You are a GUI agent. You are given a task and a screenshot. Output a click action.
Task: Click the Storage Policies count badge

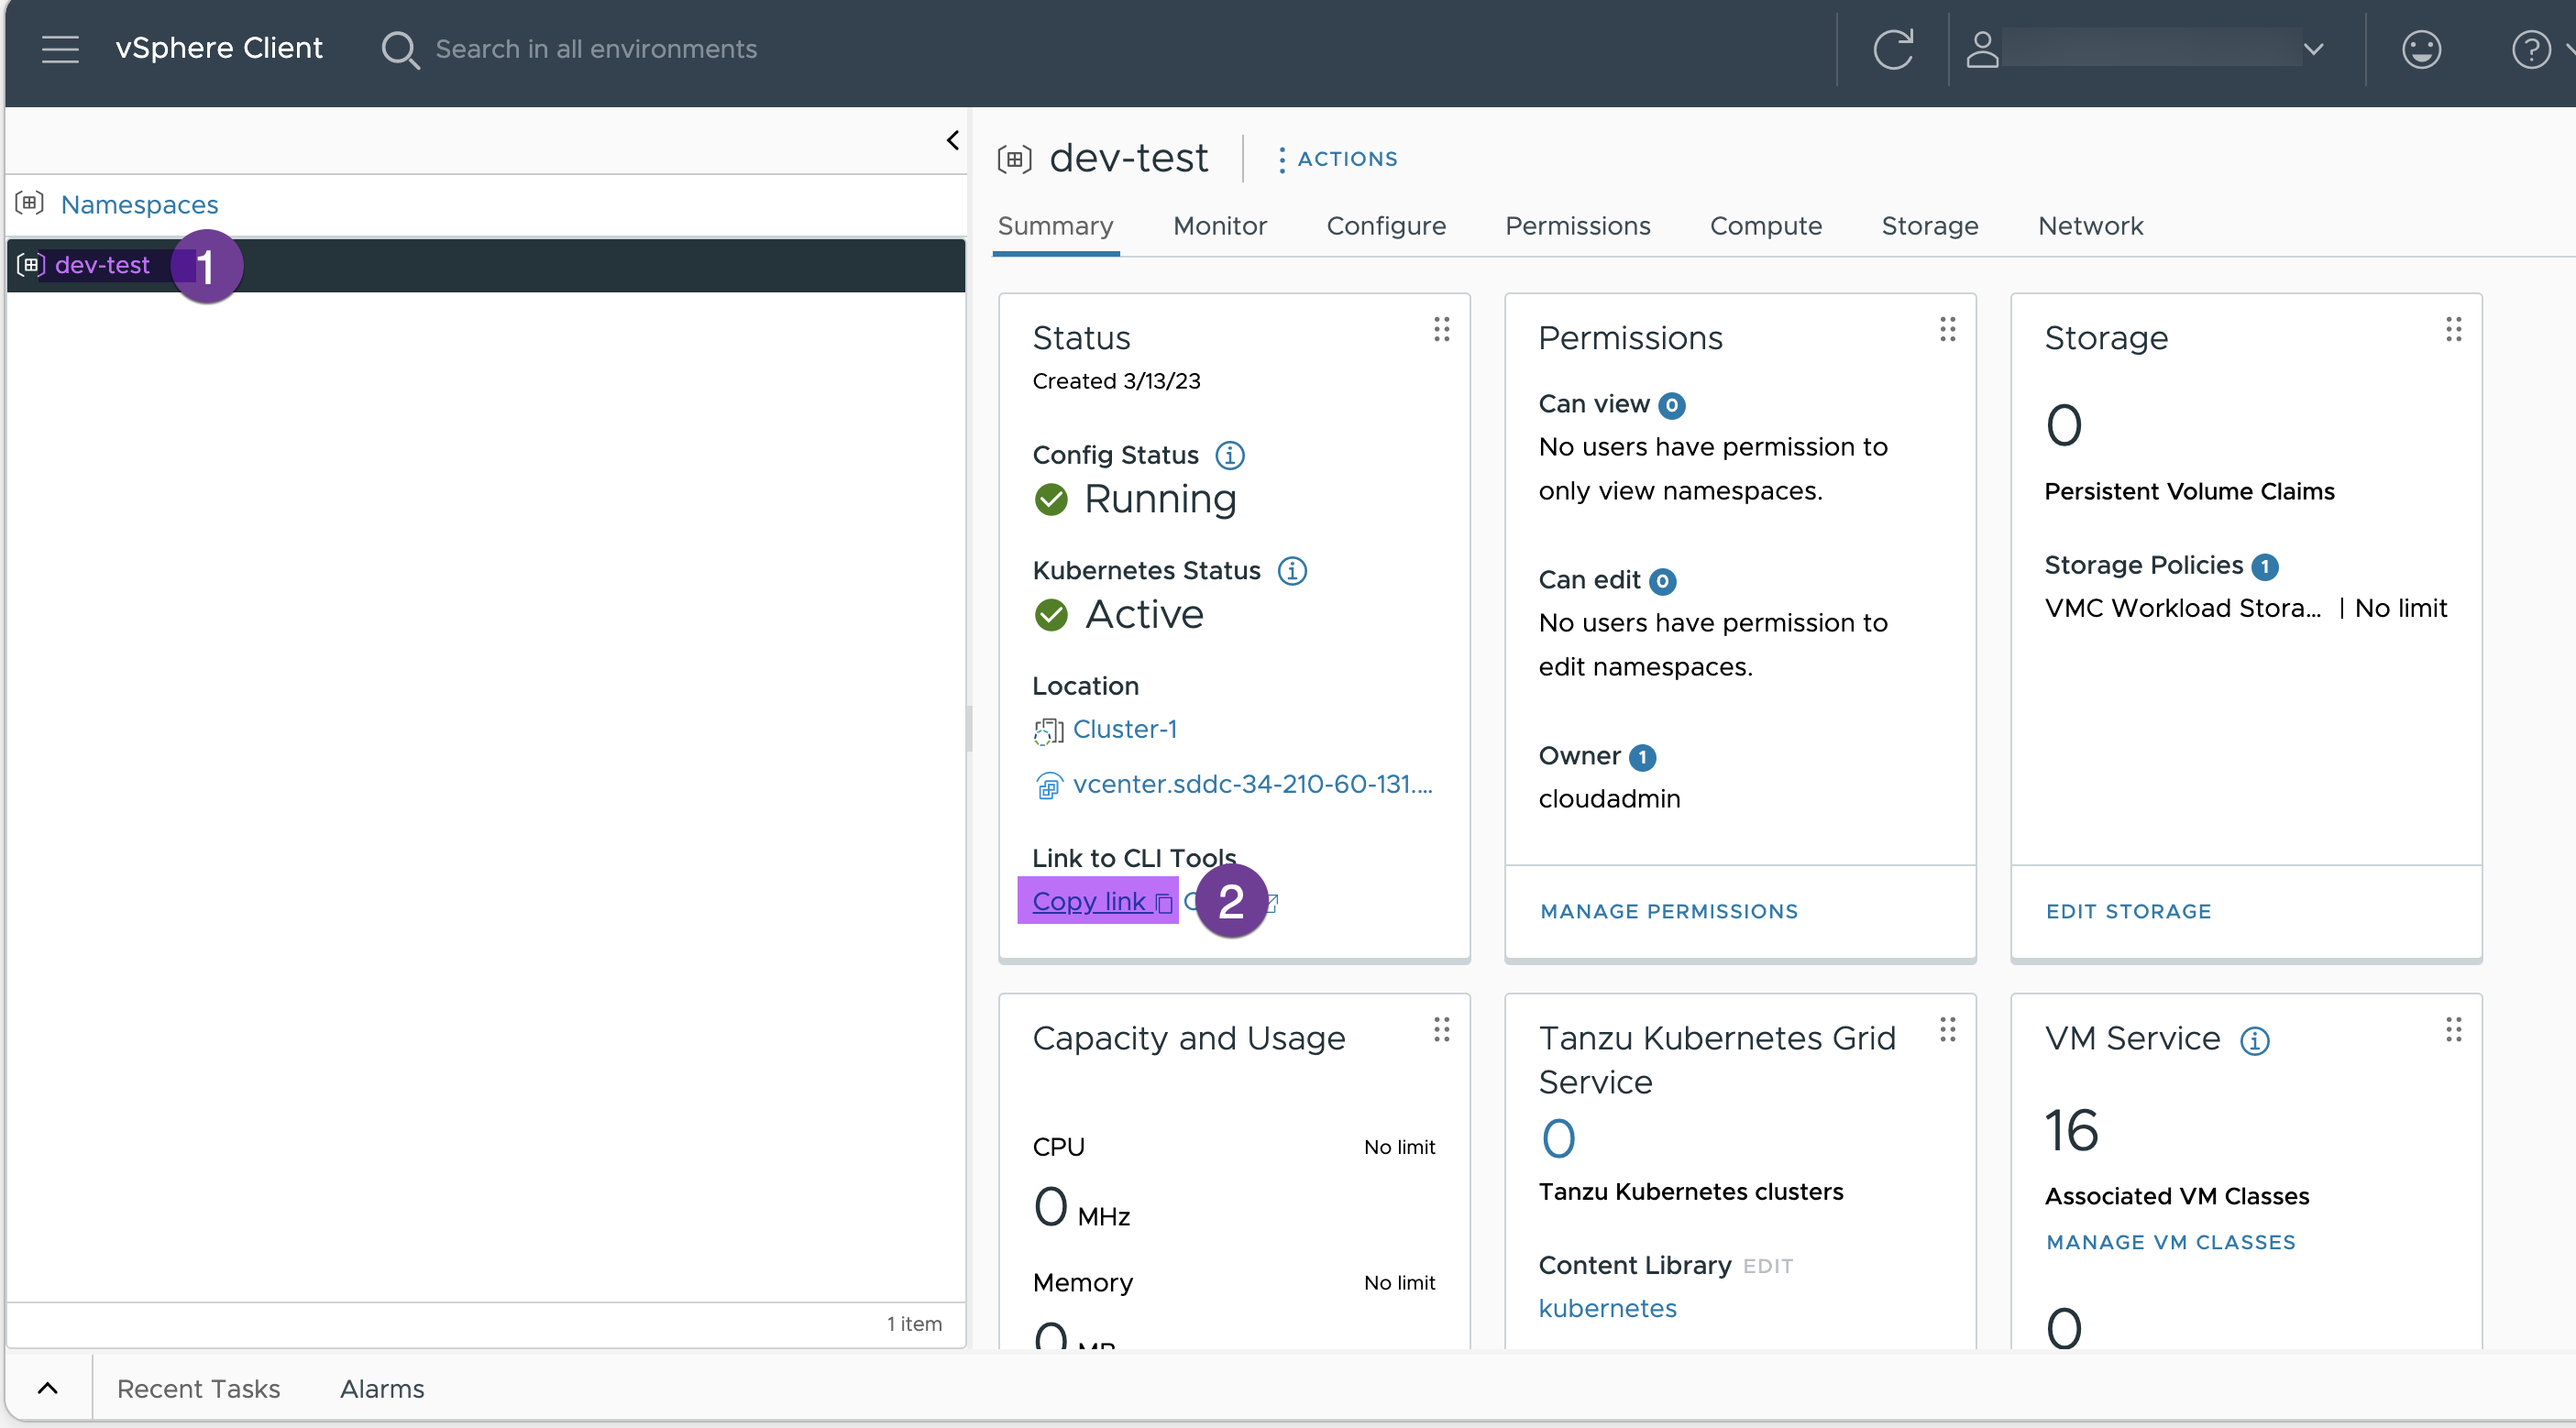(2264, 567)
